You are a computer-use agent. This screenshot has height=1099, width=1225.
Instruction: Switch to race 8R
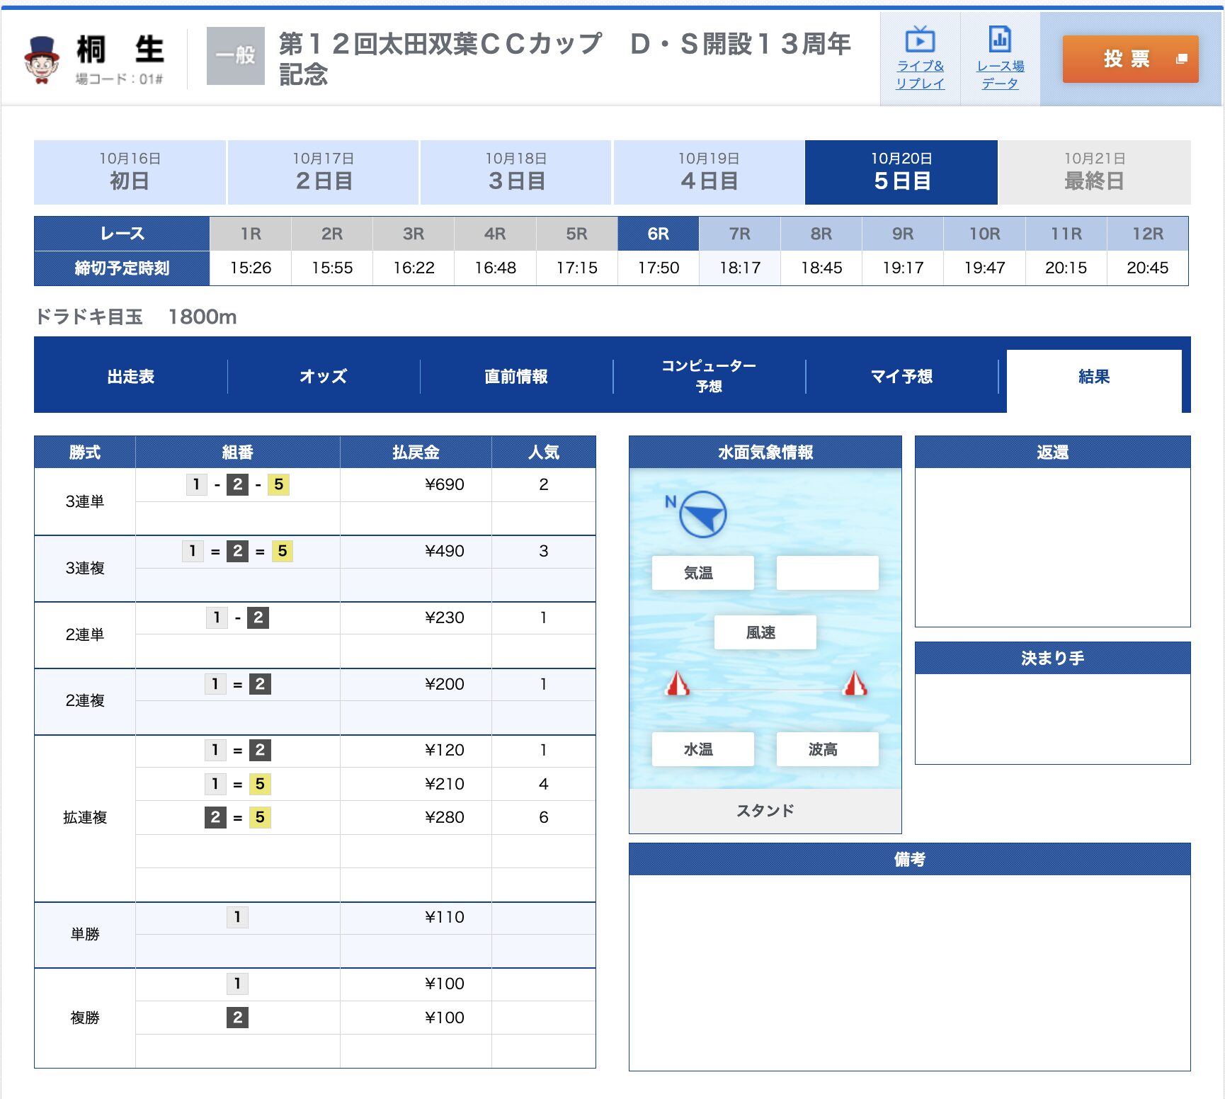point(821,234)
